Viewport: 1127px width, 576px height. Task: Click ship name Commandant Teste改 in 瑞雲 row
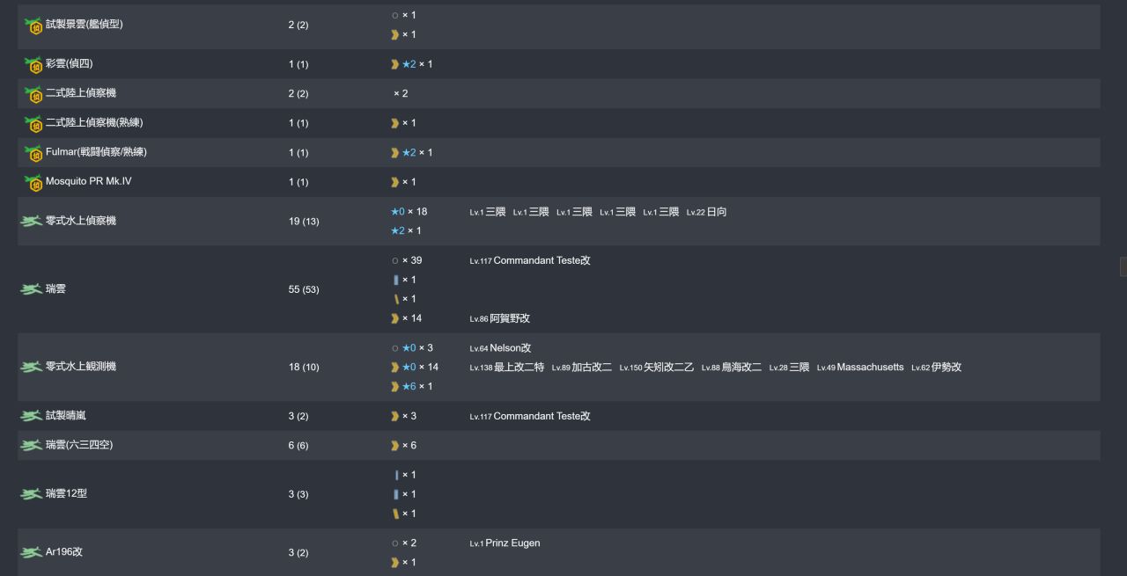(541, 261)
